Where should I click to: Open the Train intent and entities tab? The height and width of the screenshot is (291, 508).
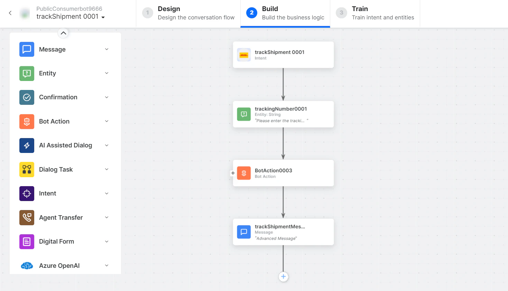[376, 13]
